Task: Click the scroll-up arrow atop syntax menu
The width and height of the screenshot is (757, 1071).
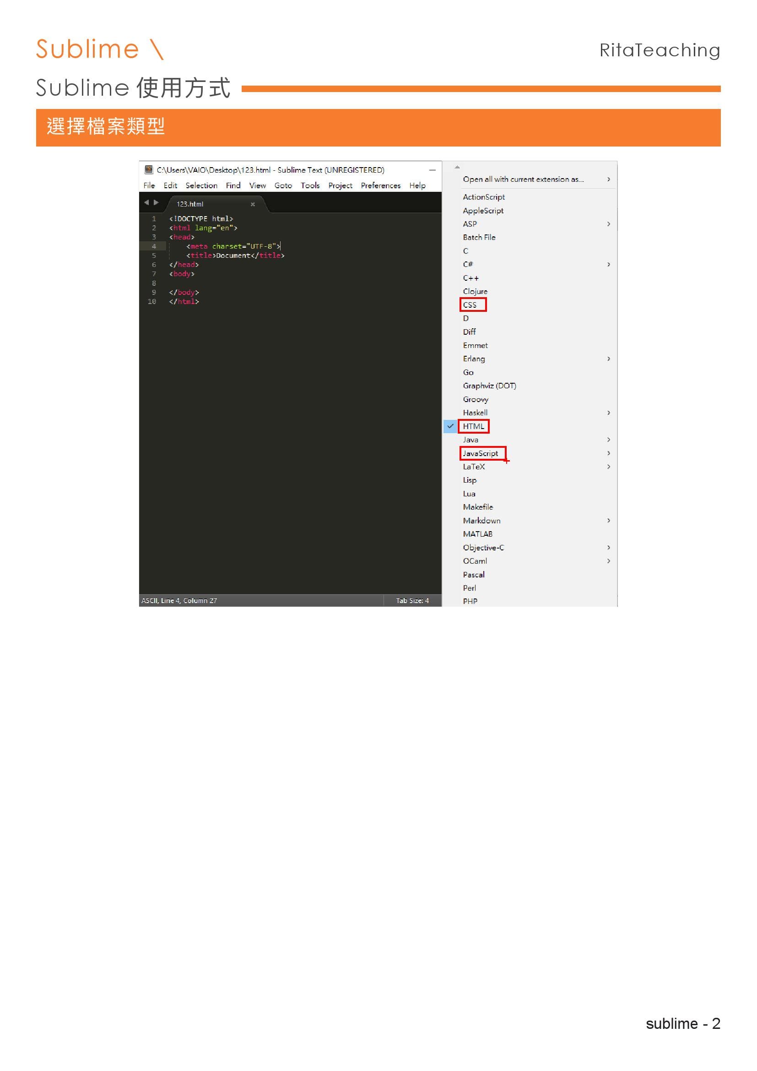Action: click(457, 167)
